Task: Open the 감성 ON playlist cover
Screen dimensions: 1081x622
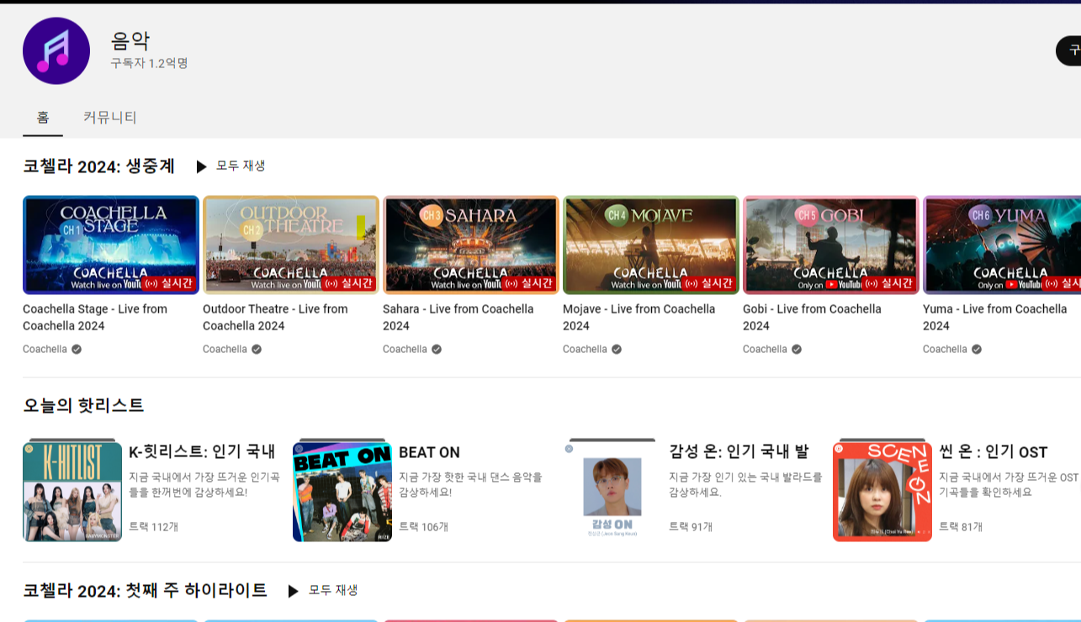Action: coord(612,490)
